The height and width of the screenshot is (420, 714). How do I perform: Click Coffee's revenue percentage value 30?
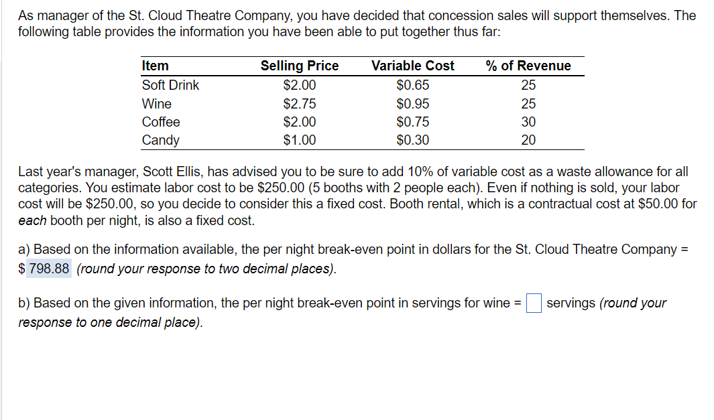tap(528, 122)
